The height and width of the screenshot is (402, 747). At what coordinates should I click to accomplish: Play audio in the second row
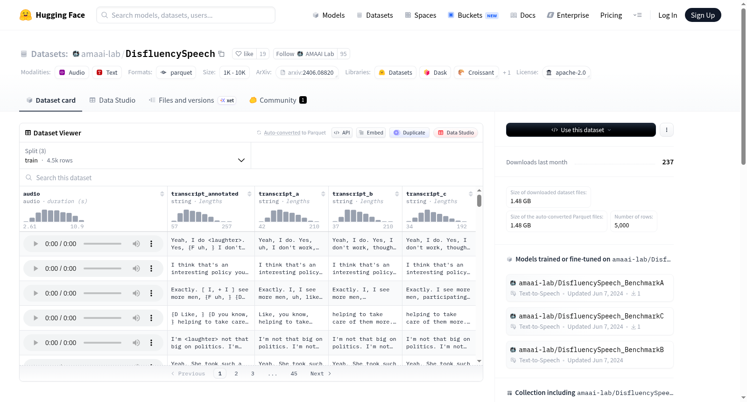35,268
